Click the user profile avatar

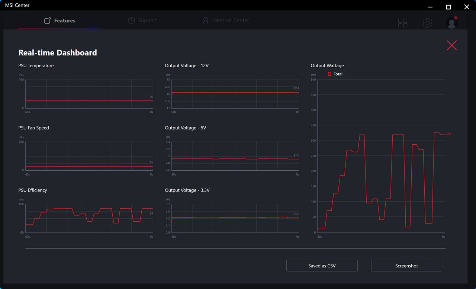pyautogui.click(x=452, y=23)
